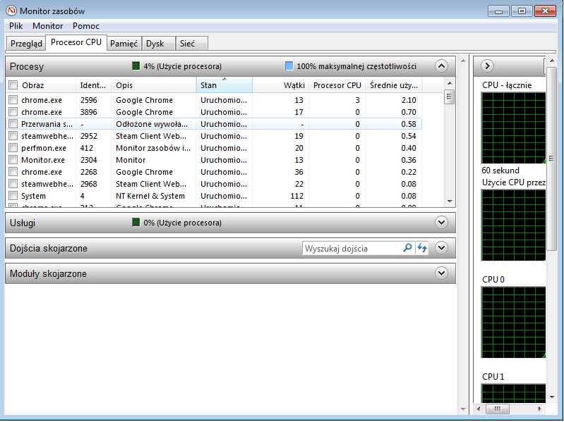Collapse the Procesy section
Viewport: 564px width, 422px height.
441,66
